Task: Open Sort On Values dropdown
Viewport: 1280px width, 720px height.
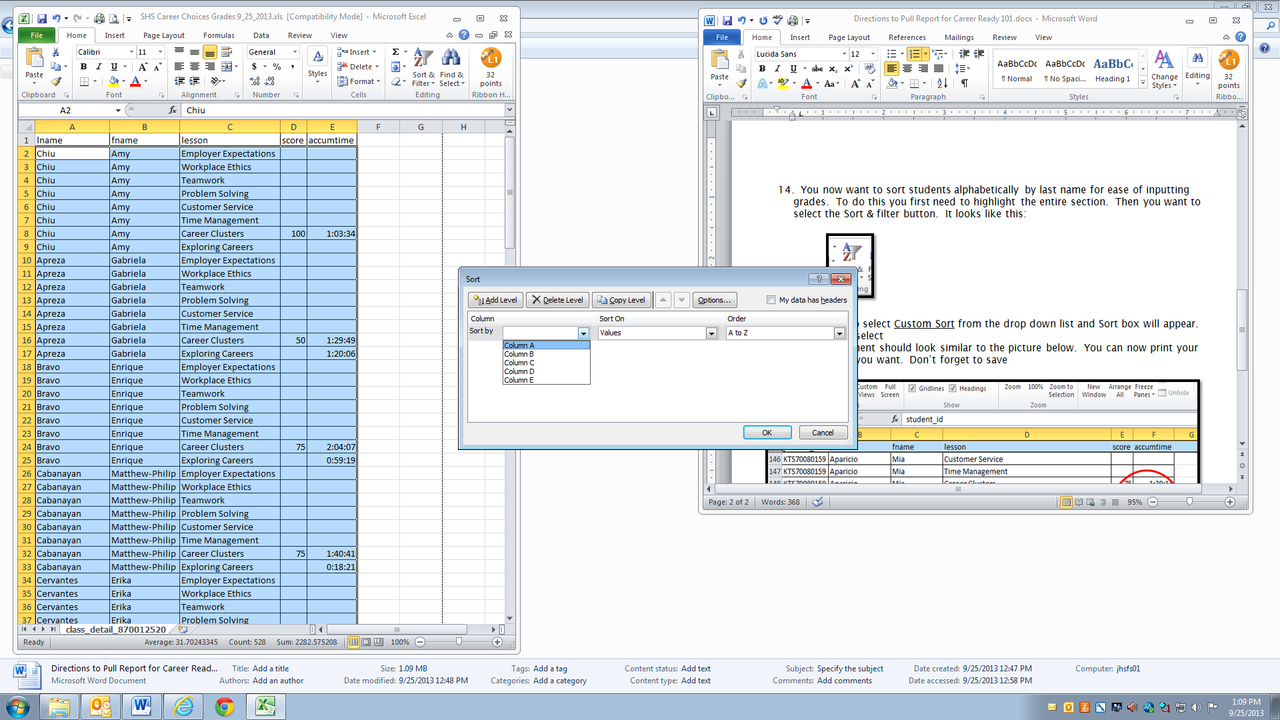Action: tap(711, 333)
